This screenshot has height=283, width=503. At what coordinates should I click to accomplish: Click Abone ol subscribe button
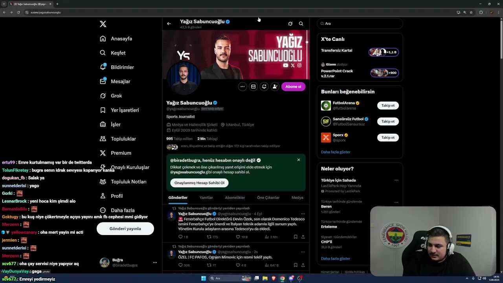pyautogui.click(x=293, y=86)
